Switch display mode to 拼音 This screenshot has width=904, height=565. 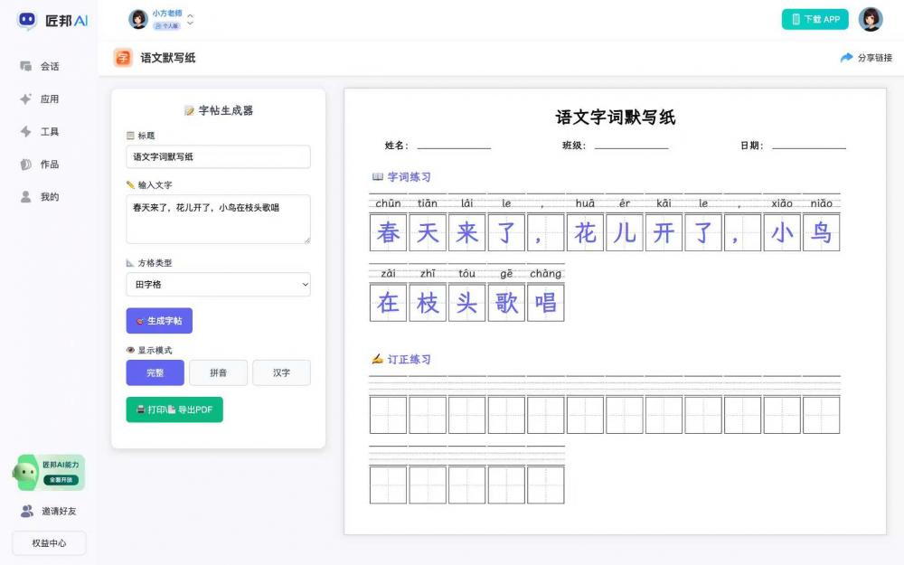[x=218, y=372]
